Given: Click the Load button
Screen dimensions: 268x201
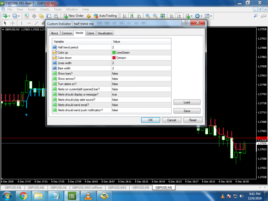Looking at the screenshot, I should (187, 102).
